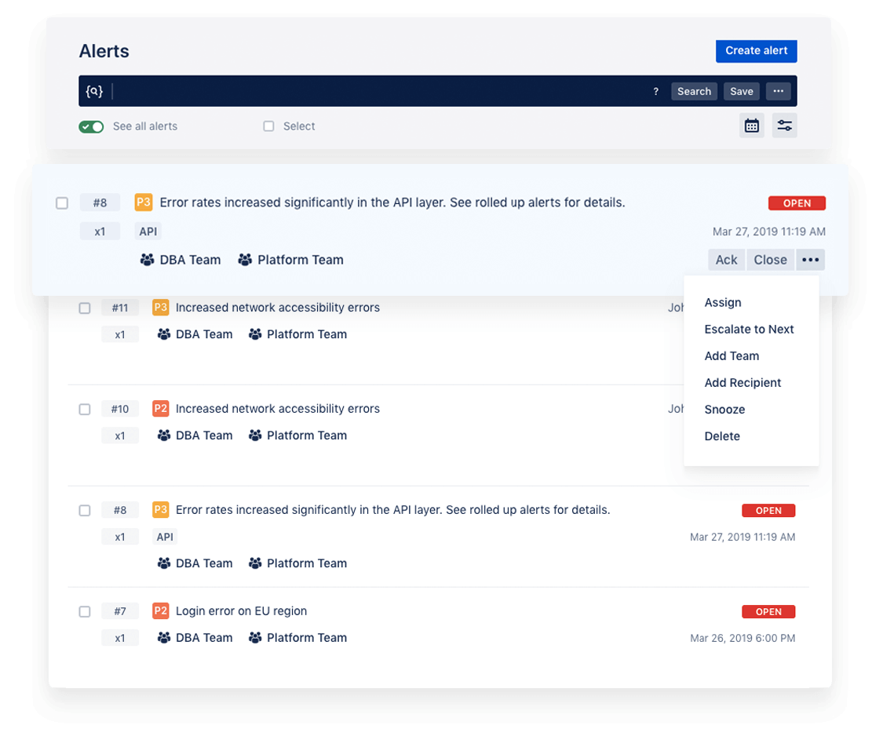Click the Platform Team icon on alert #11
Image resolution: width=883 pixels, height=736 pixels.
pos(255,334)
